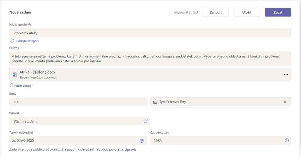The height and width of the screenshot is (157, 301).
Task: Click the Word document icon for Afrika - šablona.docx
Action: 14,74
